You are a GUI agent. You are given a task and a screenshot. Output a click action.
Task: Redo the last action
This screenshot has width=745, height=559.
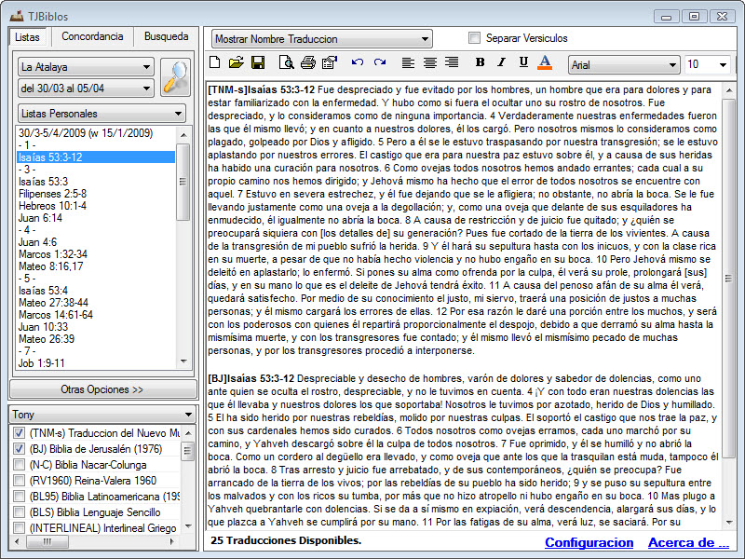(380, 62)
